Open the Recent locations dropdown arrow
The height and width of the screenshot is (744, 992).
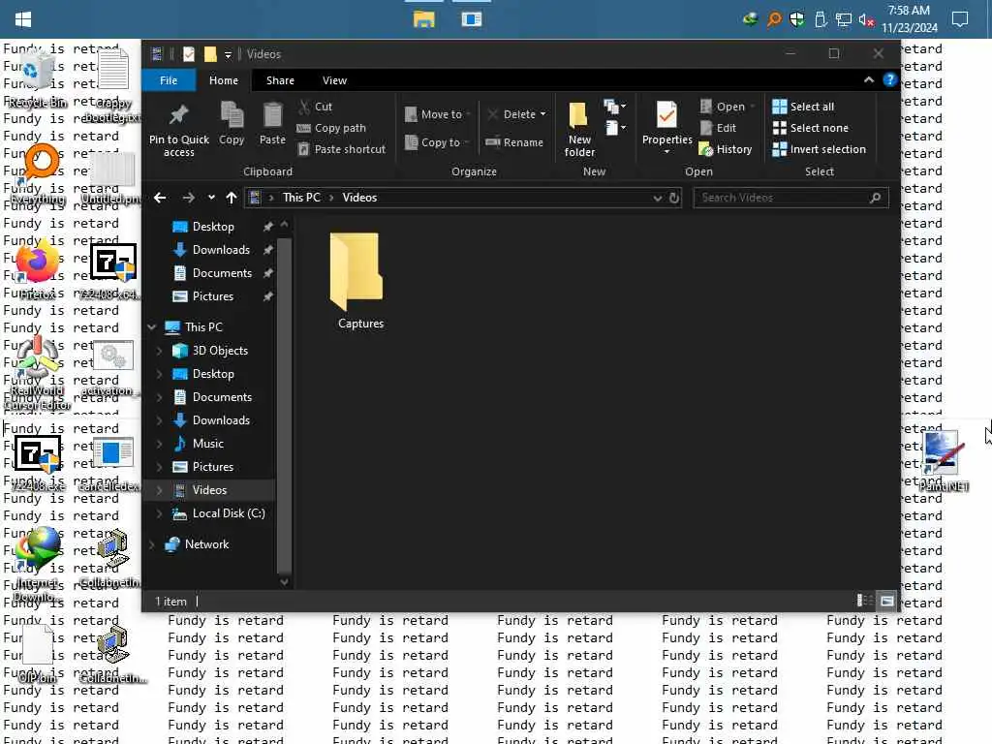211,198
